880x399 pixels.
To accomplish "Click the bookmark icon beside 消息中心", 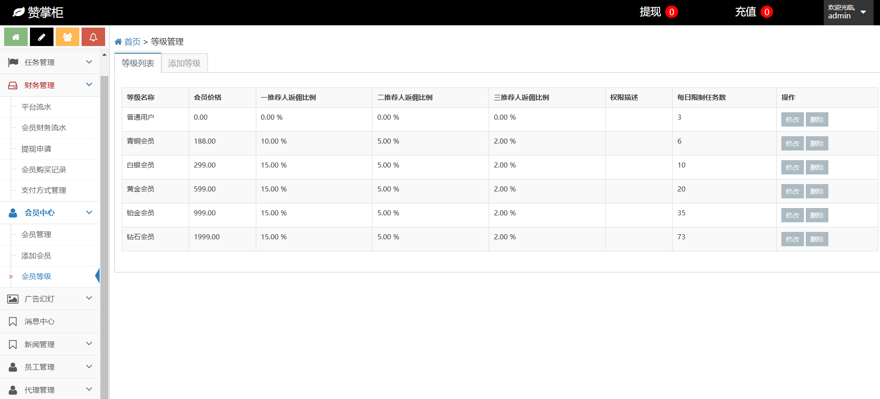I will [x=13, y=322].
